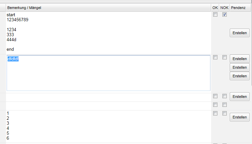Check the OK box in the first empty row
The width and height of the screenshot is (252, 144).
(215, 96)
